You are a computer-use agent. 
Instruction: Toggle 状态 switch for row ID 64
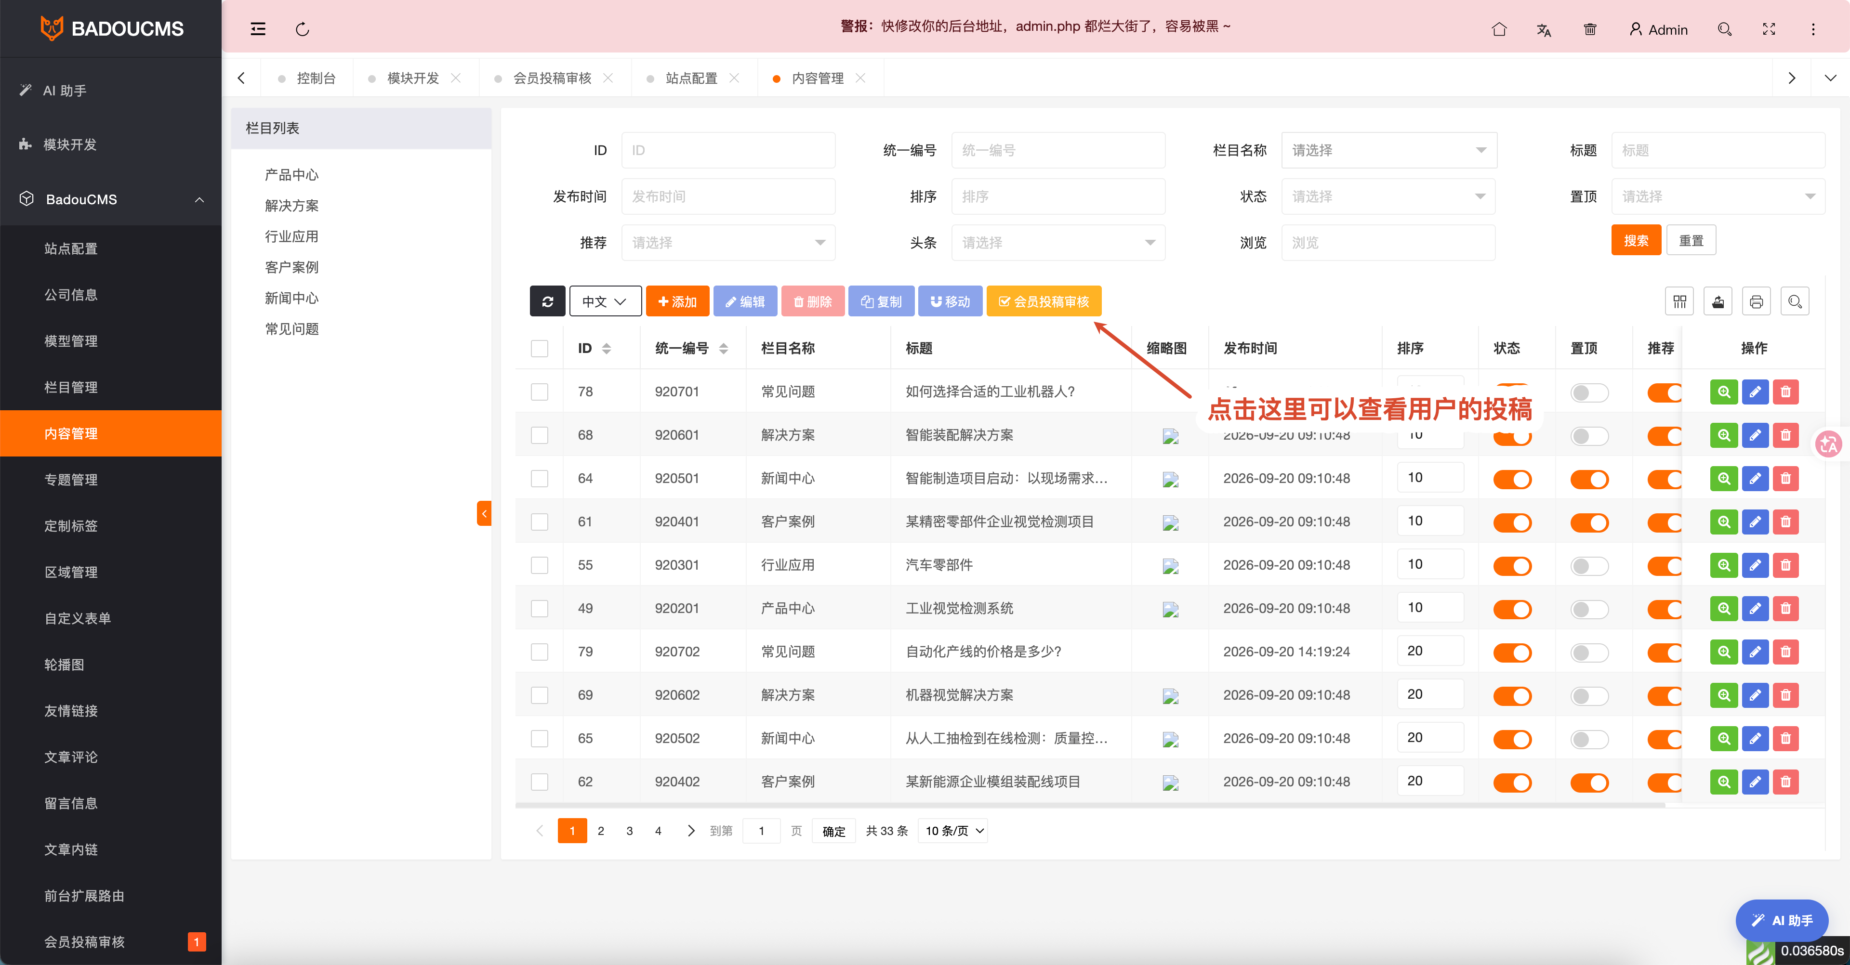1512,479
